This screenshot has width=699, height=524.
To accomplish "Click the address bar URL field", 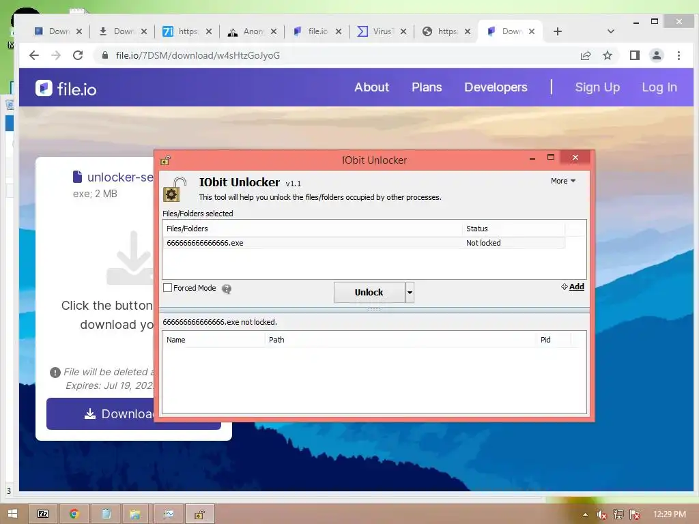I will point(334,55).
